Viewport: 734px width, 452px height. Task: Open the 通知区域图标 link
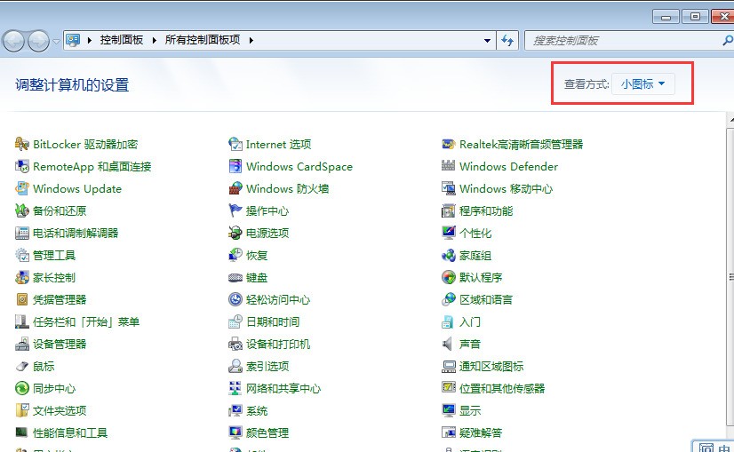coord(491,367)
